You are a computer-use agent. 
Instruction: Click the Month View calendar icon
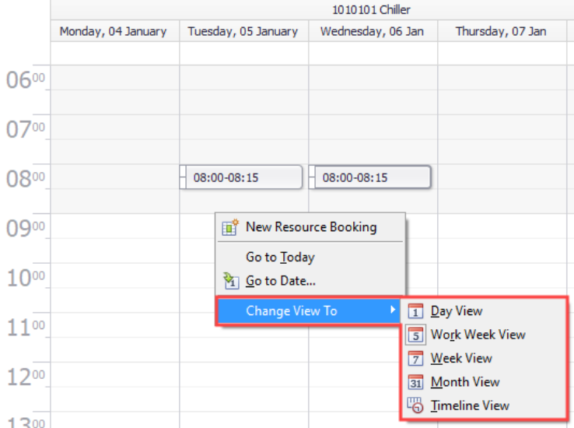pyautogui.click(x=416, y=382)
